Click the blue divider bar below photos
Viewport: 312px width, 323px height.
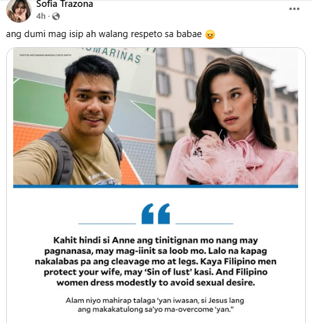tap(155, 186)
